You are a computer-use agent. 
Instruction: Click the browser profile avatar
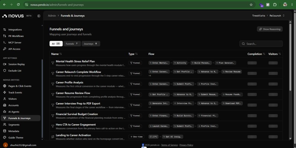pyautogui.click(x=285, y=5)
